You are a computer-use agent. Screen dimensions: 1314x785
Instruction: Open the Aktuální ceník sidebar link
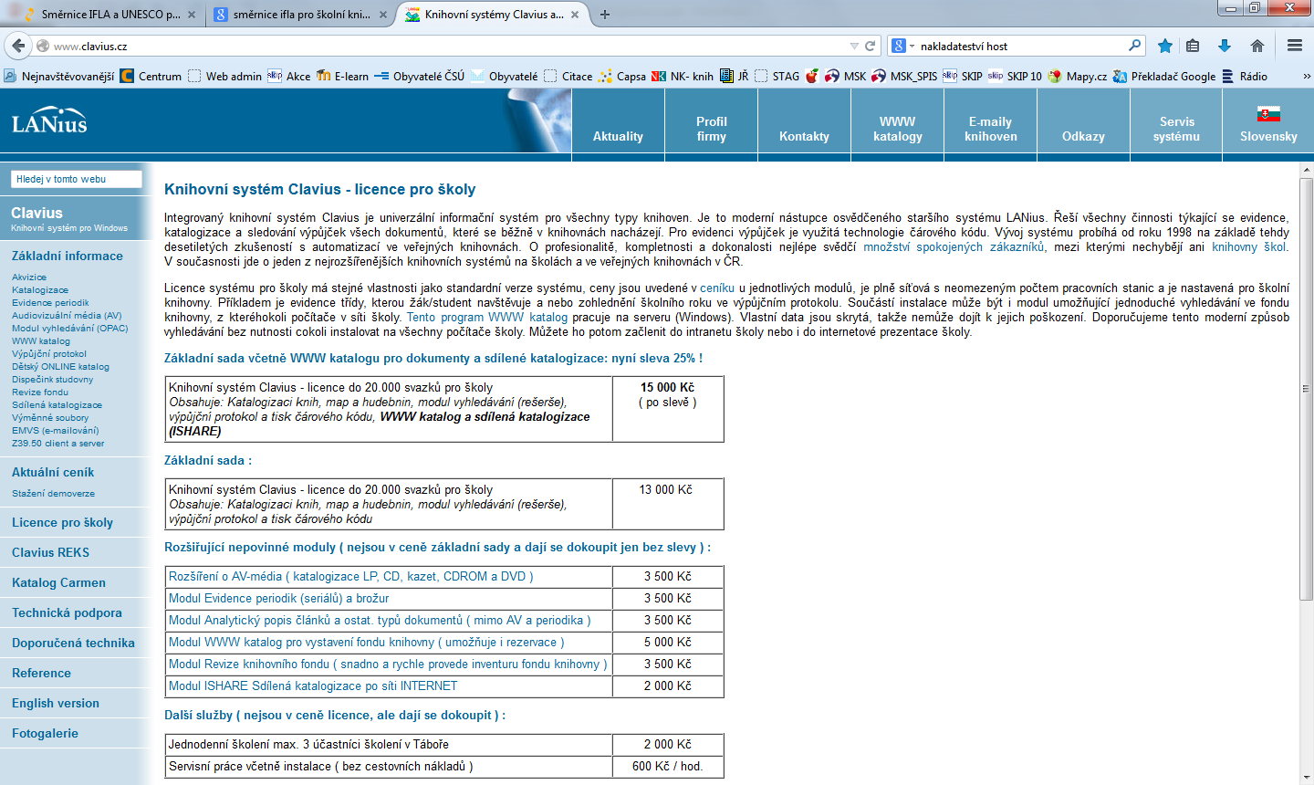pos(53,472)
